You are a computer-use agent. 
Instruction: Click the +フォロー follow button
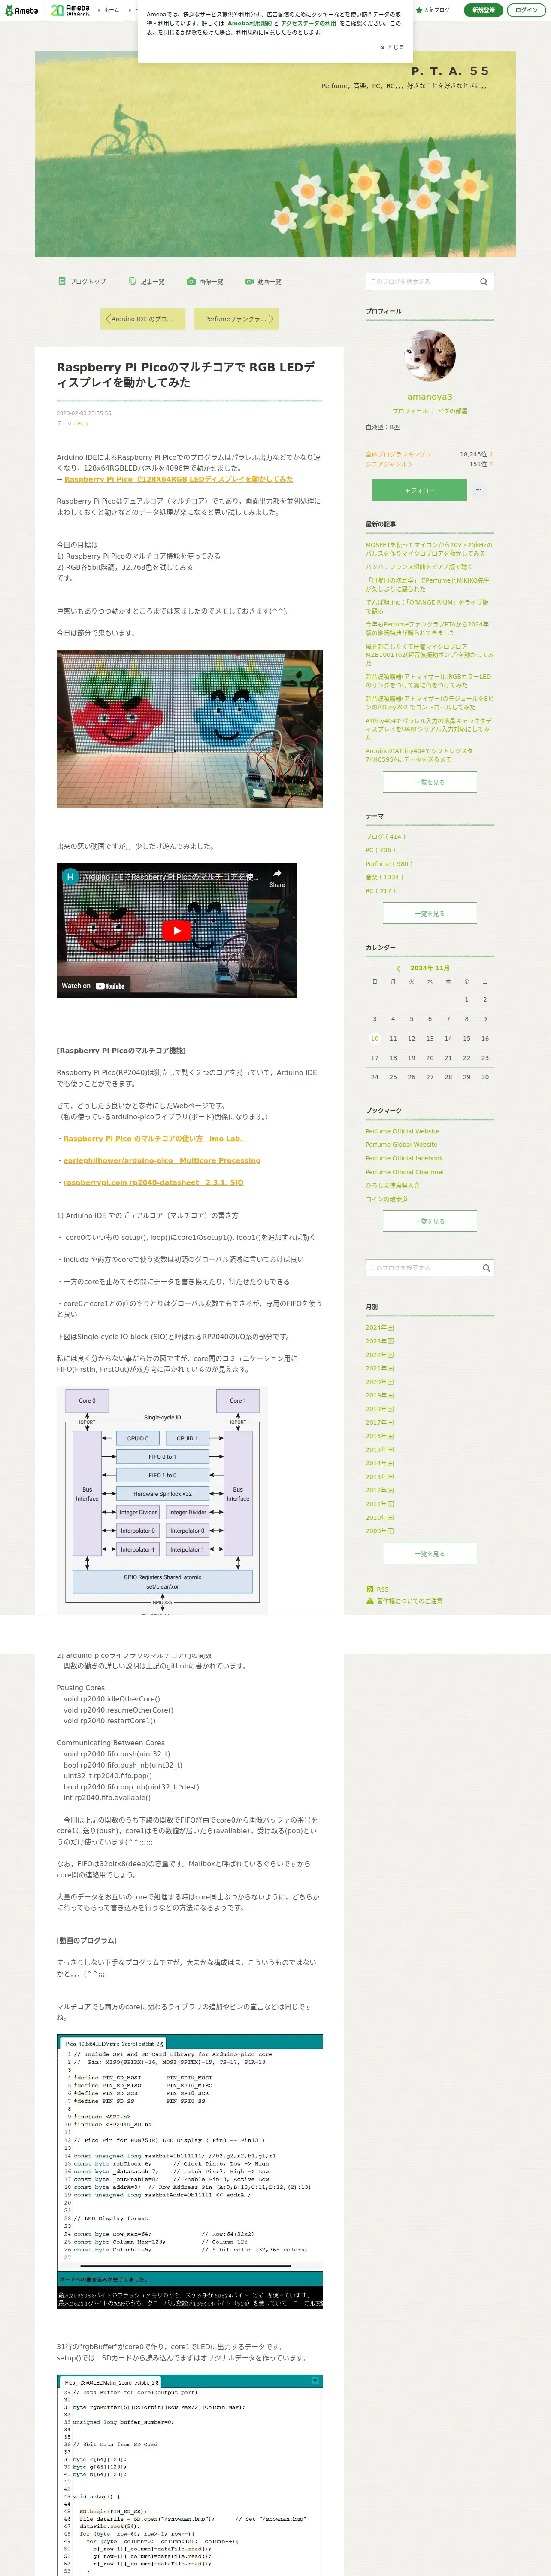point(419,490)
